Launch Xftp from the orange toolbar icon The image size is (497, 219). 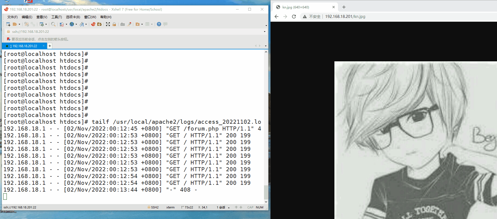[100, 24]
